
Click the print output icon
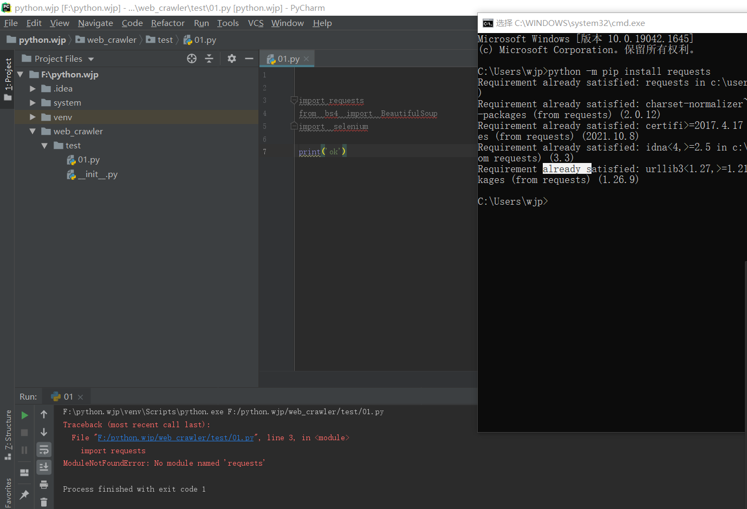[x=44, y=485]
